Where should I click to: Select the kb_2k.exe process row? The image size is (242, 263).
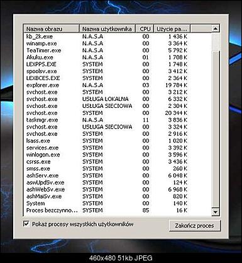[x=107, y=37]
